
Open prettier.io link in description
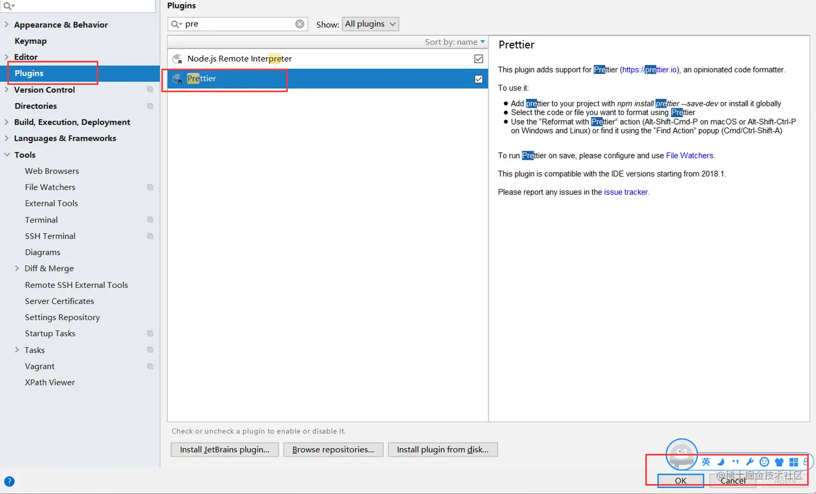(x=649, y=70)
